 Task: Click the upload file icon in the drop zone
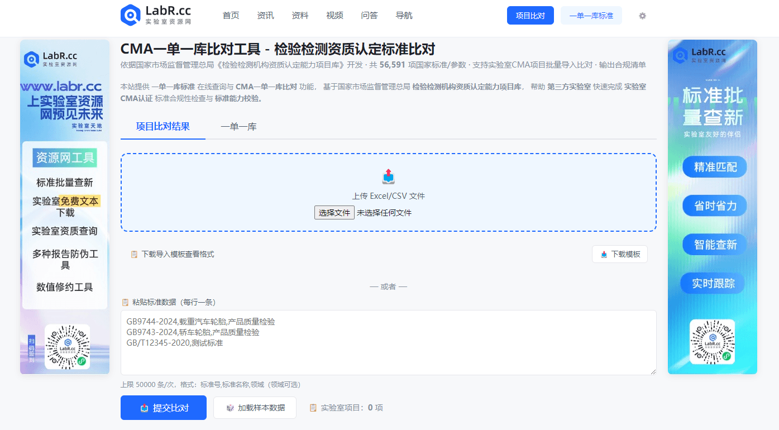coord(389,176)
